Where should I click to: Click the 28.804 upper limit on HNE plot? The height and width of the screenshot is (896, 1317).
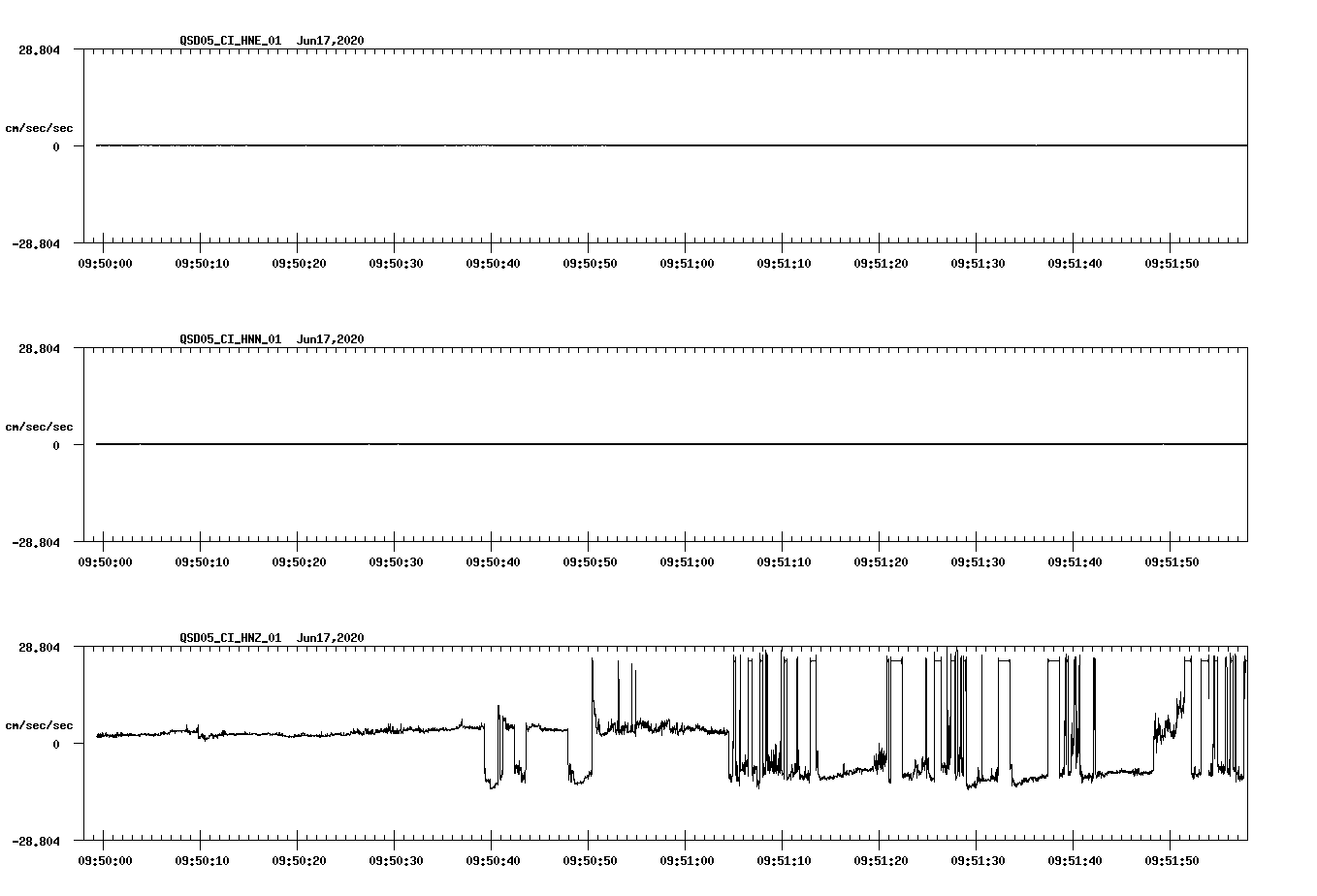pos(39,49)
